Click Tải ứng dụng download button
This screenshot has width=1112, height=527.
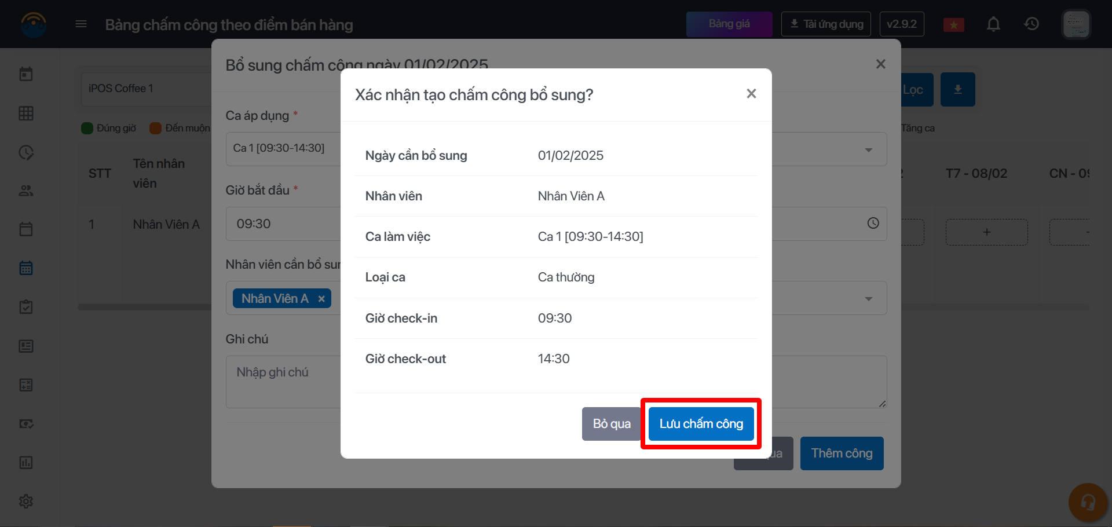(x=825, y=24)
